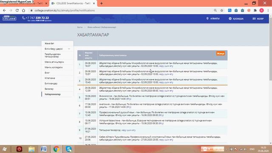Switch to Chrome in the taskbar
The height and width of the screenshot is (153, 272).
click(56, 149)
